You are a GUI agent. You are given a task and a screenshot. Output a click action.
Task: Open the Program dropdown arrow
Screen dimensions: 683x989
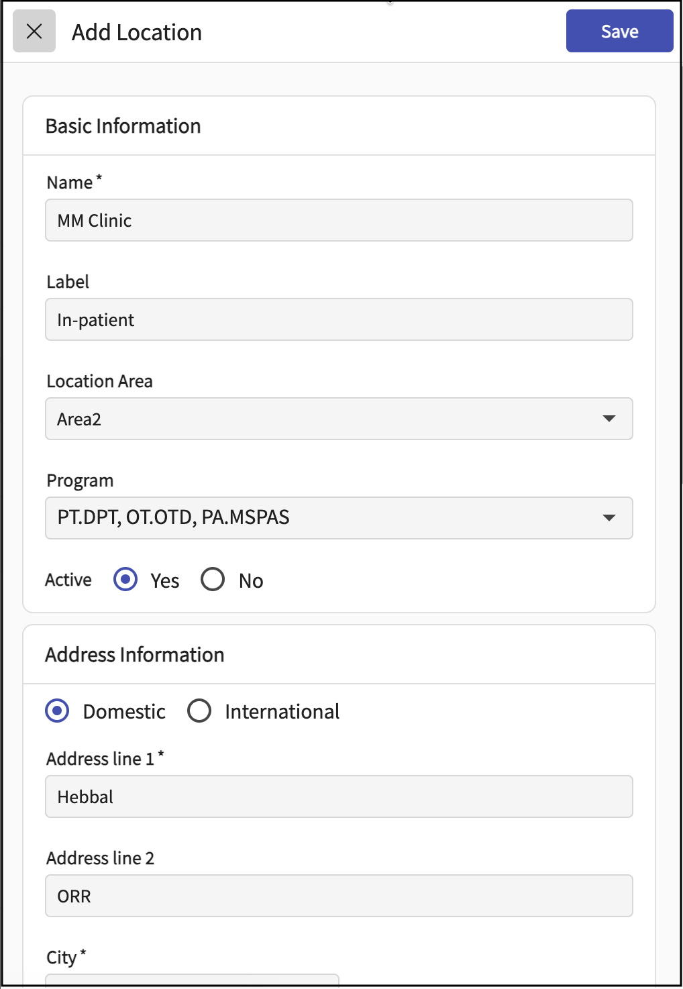609,518
